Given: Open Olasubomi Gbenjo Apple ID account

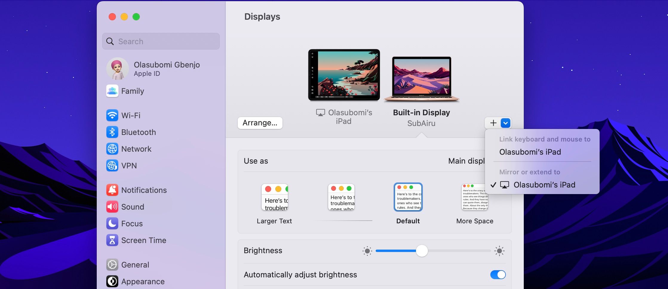Looking at the screenshot, I should point(167,69).
